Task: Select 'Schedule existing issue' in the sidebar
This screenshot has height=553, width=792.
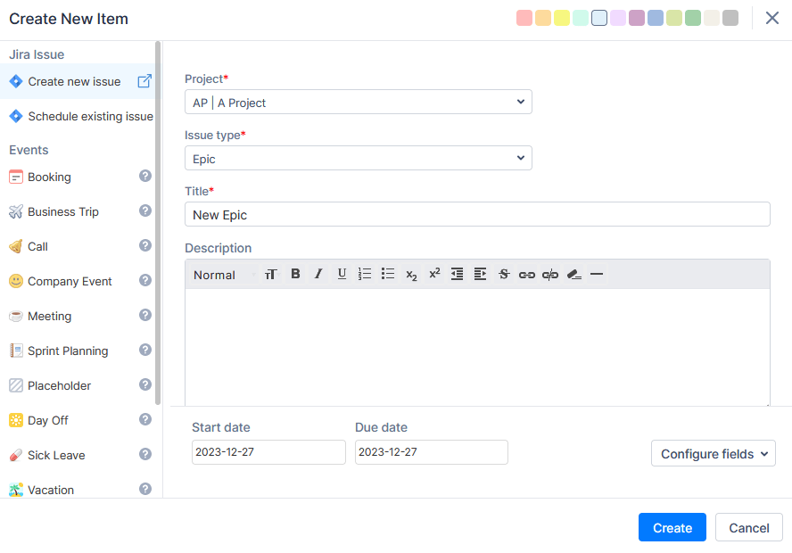Action: tap(79, 116)
